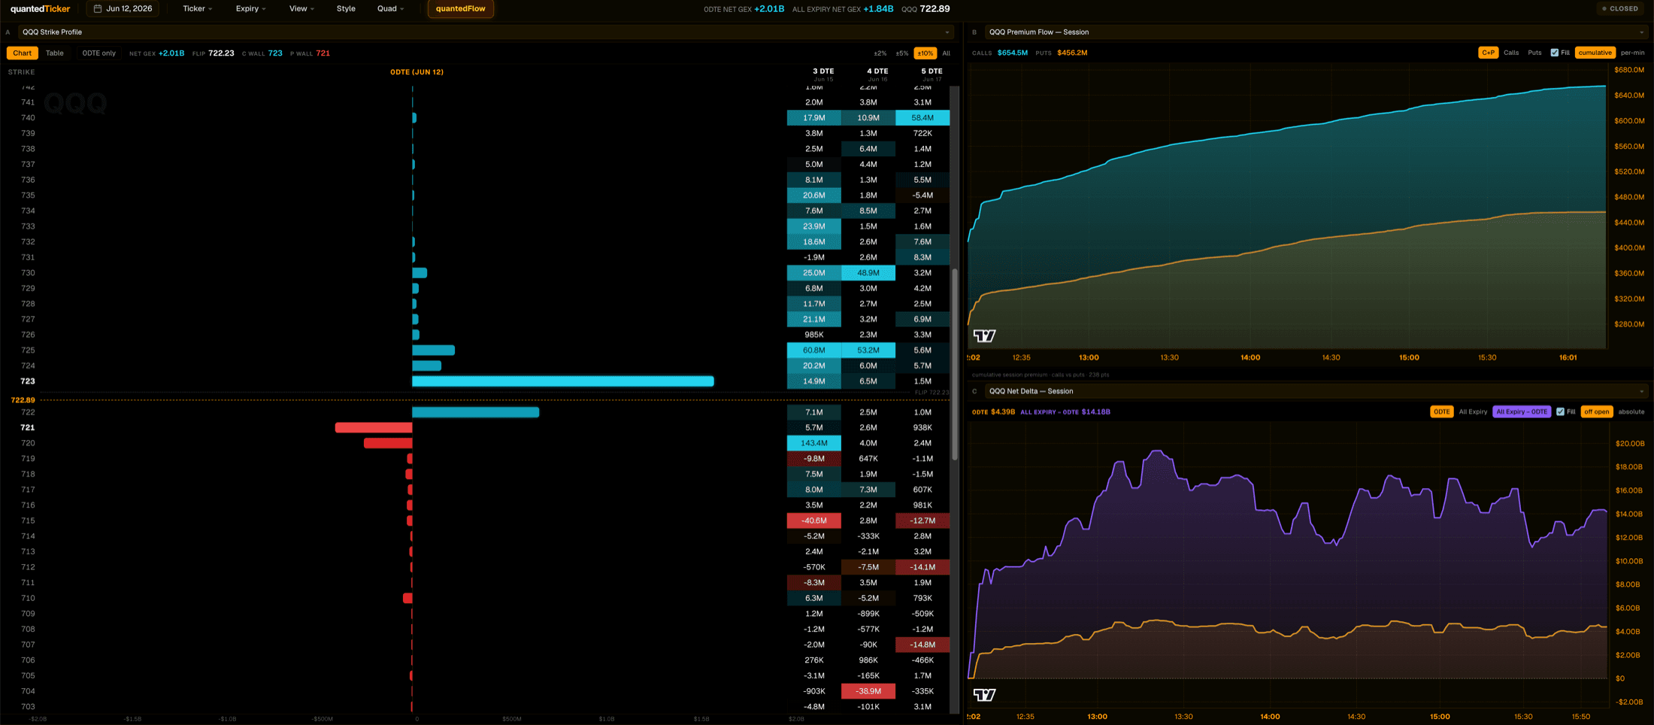Switch to the Table tab

click(55, 53)
